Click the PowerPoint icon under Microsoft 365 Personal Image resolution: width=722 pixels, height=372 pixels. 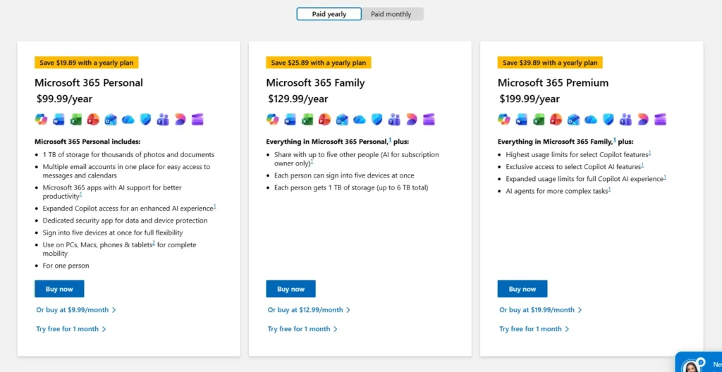coord(93,119)
